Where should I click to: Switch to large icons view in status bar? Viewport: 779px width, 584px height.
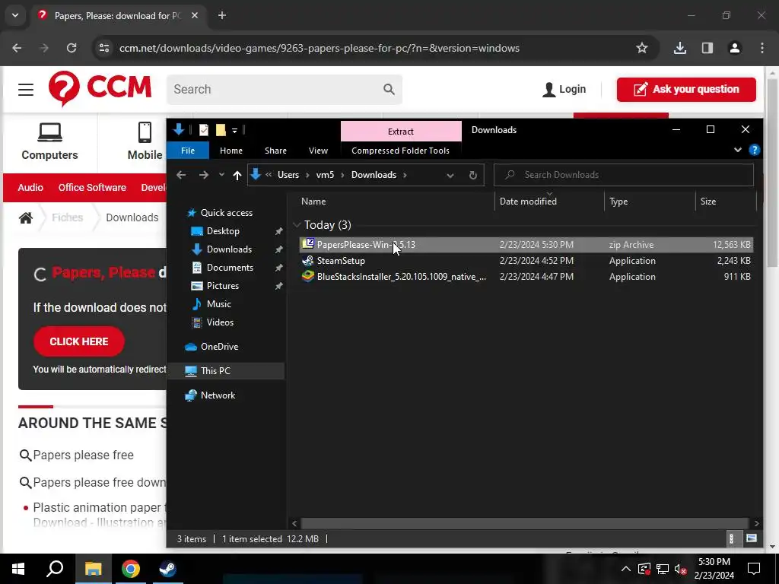pyautogui.click(x=751, y=539)
